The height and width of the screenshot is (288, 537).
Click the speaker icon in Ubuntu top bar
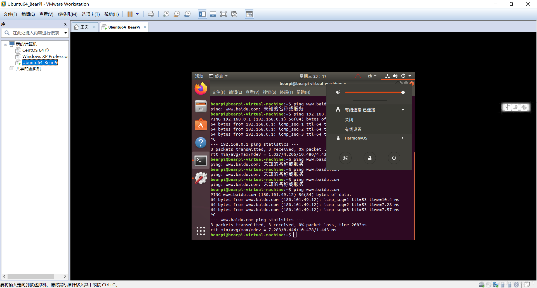pos(395,76)
